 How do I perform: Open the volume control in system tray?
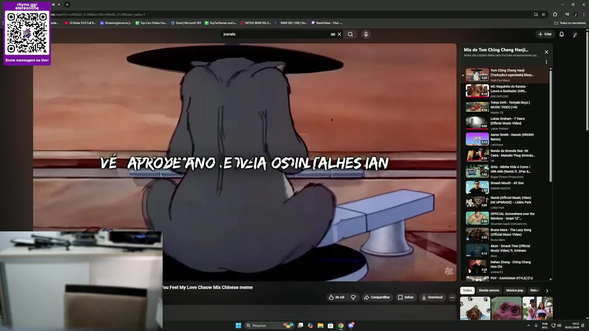[x=559, y=325]
